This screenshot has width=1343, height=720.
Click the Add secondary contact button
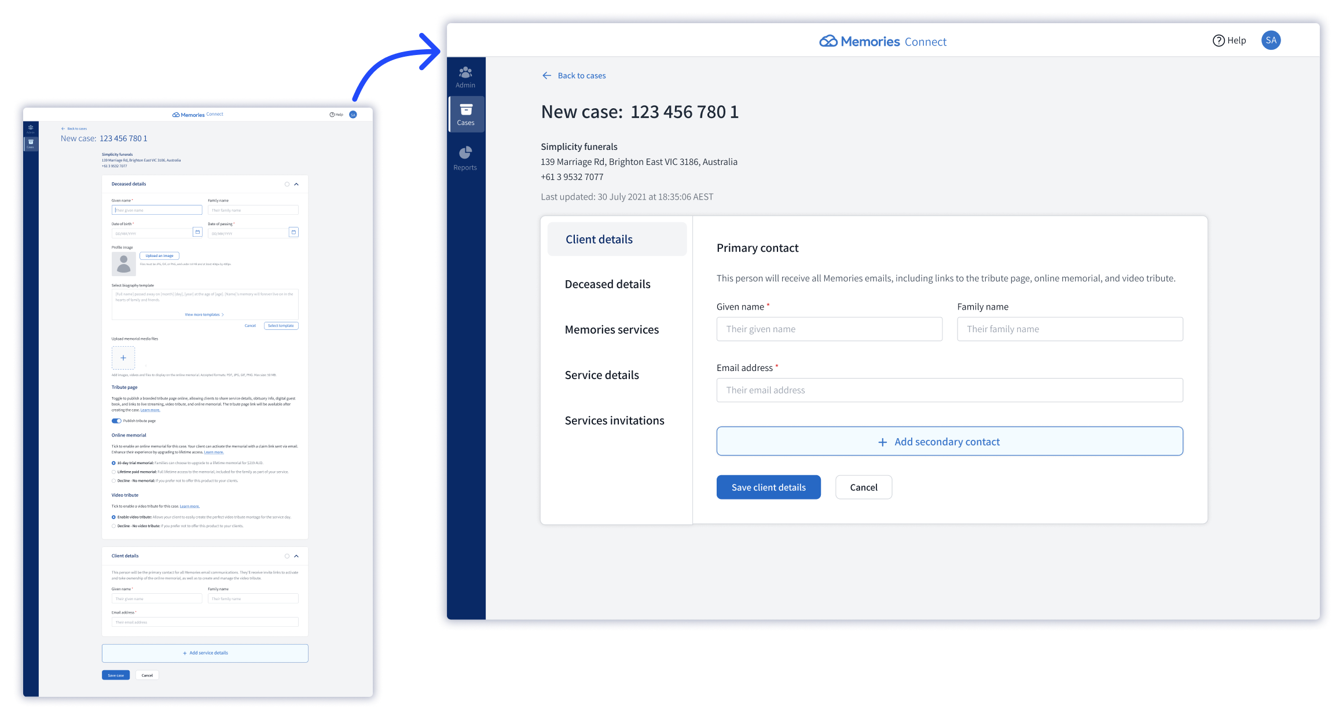(949, 442)
